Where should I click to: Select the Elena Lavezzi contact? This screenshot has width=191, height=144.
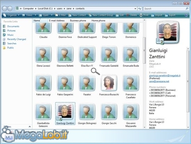tap(43, 57)
